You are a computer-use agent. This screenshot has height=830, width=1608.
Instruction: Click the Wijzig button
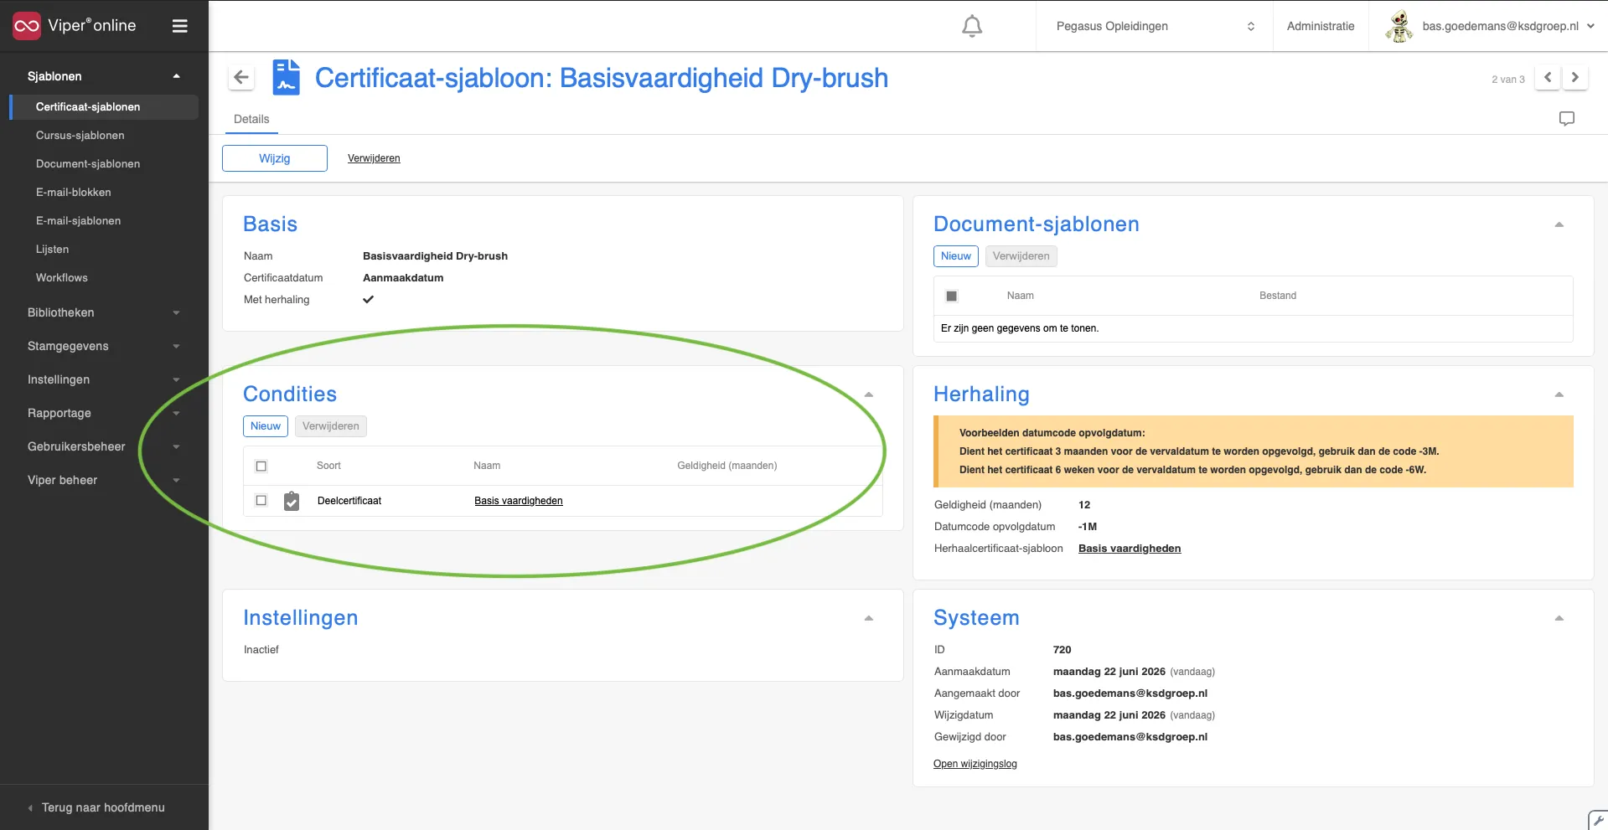click(275, 158)
